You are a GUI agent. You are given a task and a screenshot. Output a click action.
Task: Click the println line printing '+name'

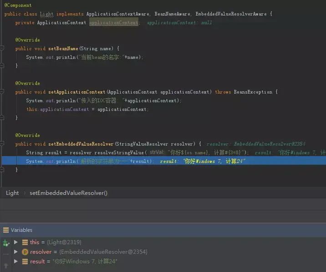[x=84, y=57]
